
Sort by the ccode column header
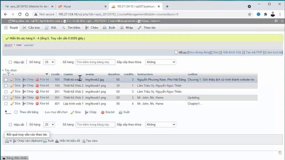[x=55, y=74]
